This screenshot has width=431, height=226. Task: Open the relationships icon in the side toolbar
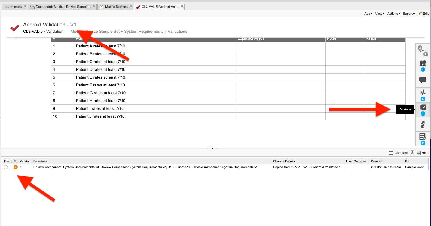(x=423, y=51)
